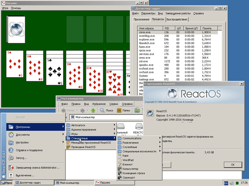The width and height of the screenshot is (249, 186).
Task: Open Помощь menu in Solitaire
Action: [16, 8]
